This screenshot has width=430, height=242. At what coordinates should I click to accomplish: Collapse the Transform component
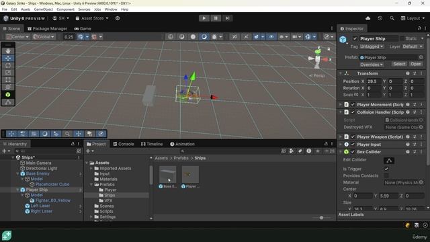pos(341,73)
